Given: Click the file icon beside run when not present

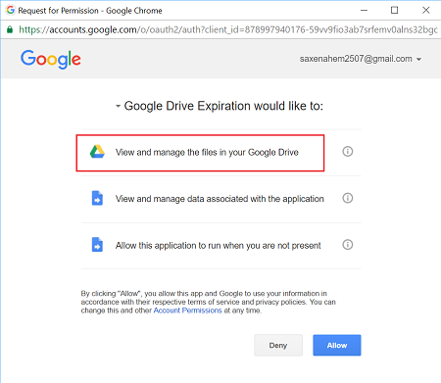Looking at the screenshot, I should [x=97, y=245].
